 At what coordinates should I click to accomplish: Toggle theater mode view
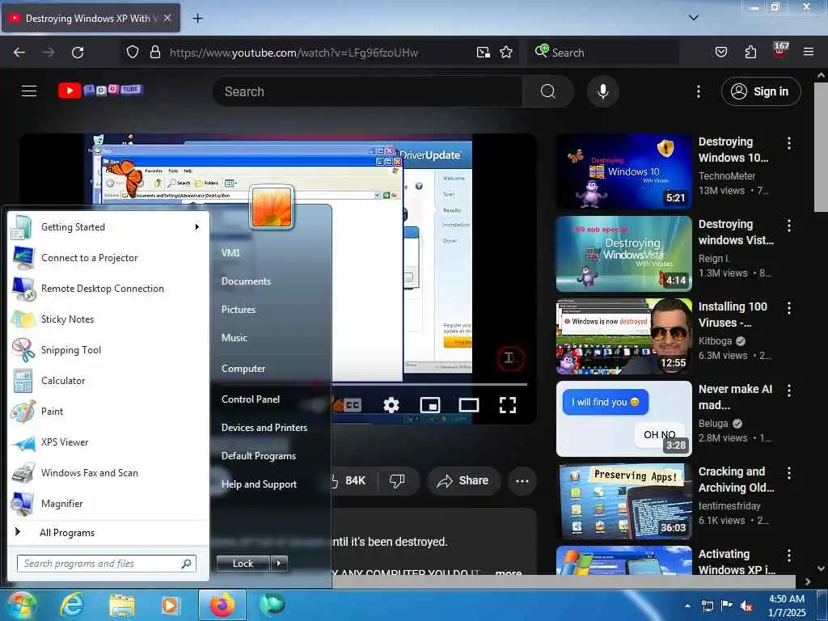469,405
